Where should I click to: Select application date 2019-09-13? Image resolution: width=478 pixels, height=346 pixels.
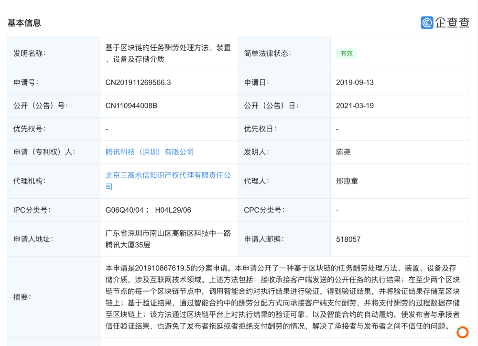[355, 82]
